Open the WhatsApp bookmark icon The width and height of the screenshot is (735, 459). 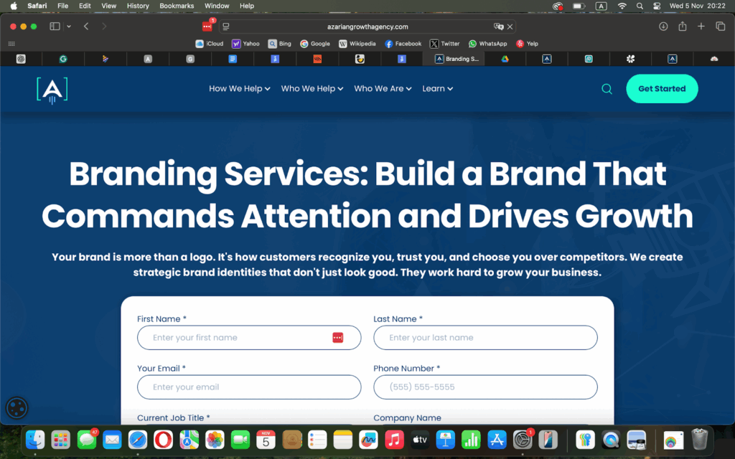click(x=487, y=43)
